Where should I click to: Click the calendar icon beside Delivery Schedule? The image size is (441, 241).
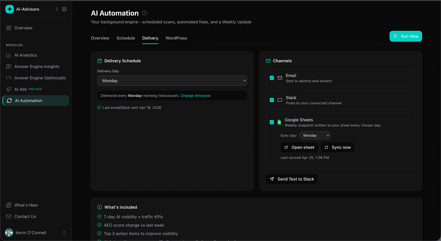[x=100, y=61]
